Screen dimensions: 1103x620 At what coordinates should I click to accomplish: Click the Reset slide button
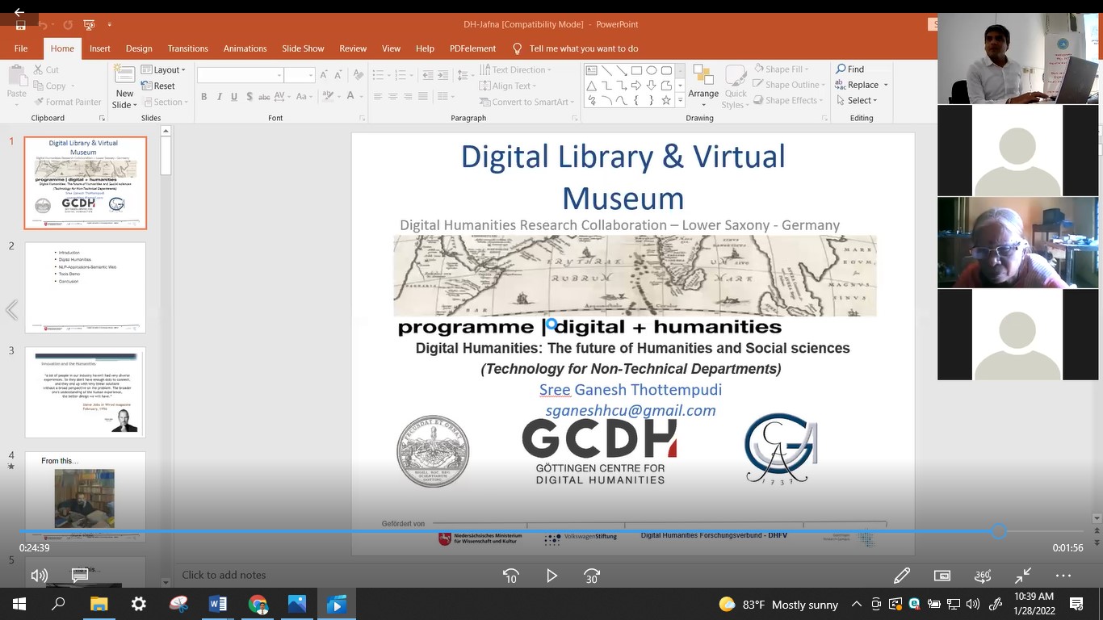point(158,86)
